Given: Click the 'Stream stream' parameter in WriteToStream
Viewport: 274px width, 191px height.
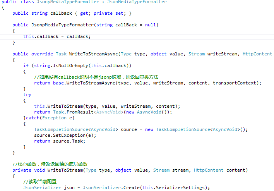Looking at the screenshot, I should (171, 170).
